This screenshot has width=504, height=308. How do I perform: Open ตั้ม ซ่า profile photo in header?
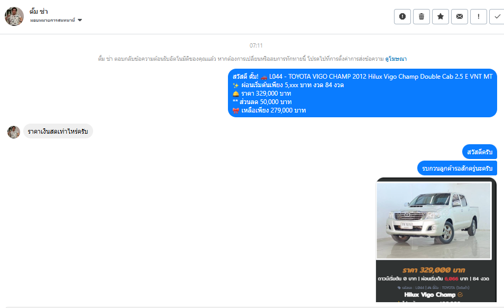[14, 16]
